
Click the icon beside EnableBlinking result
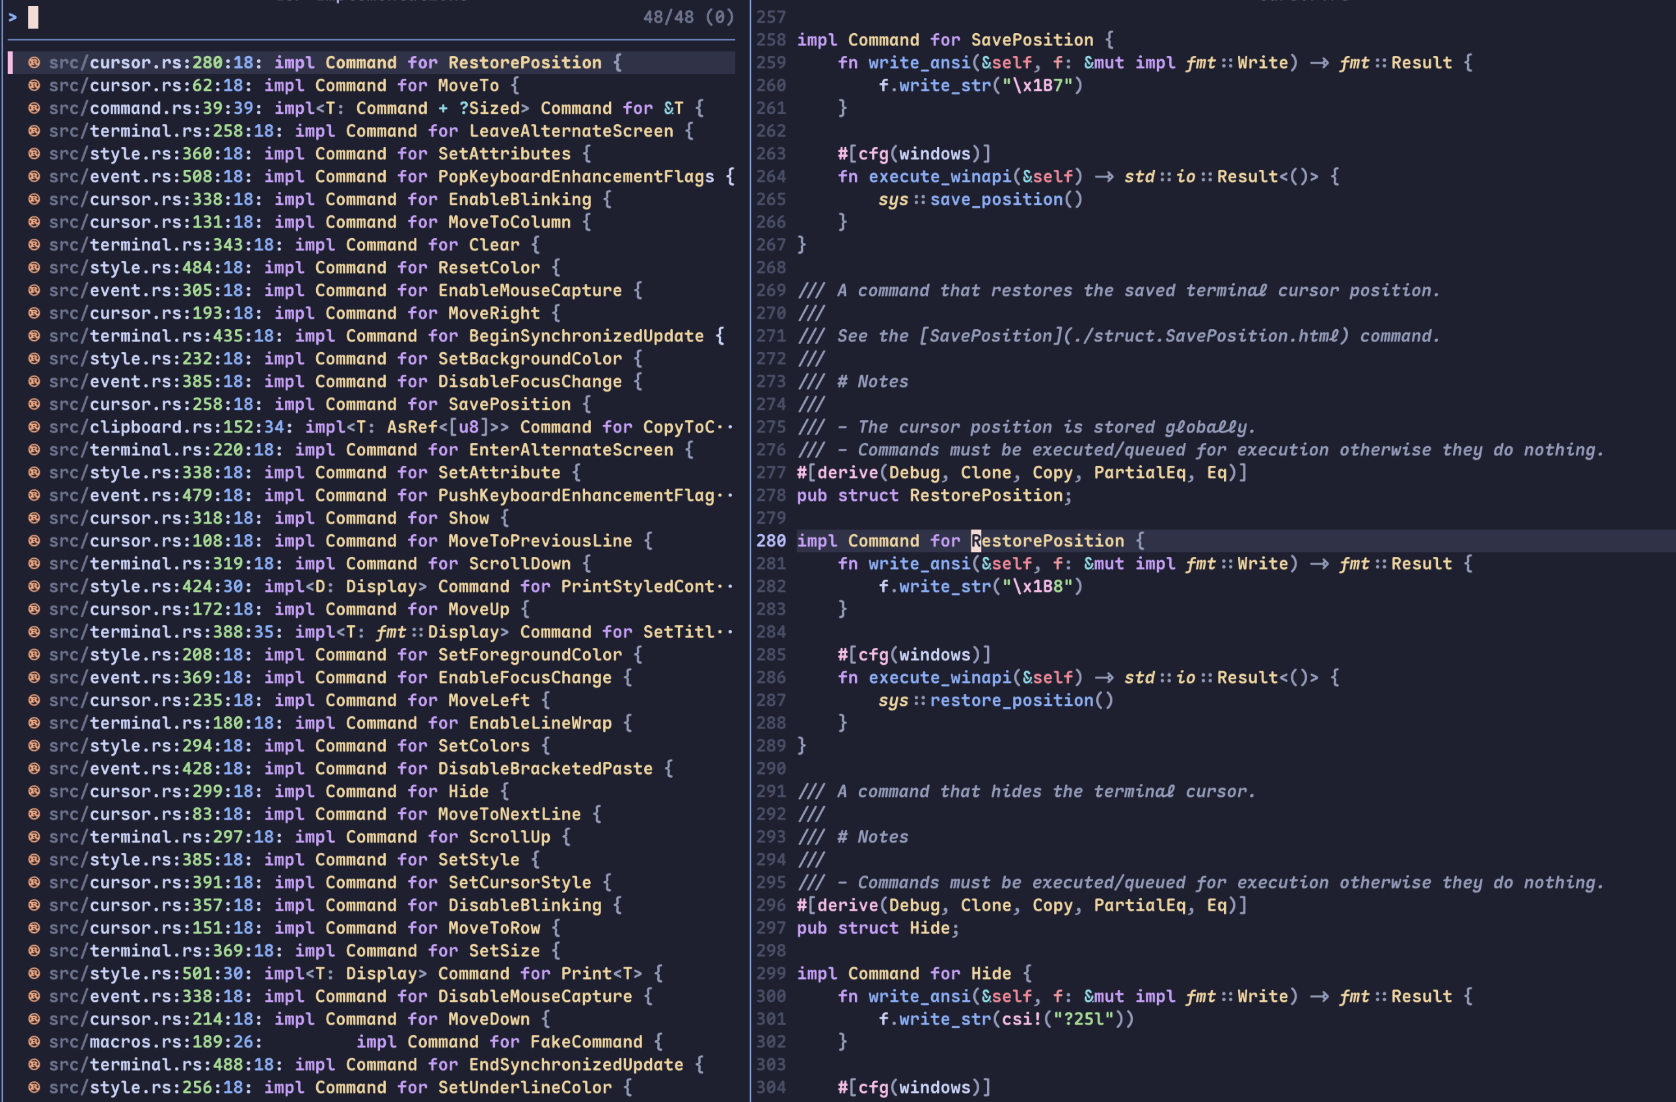[33, 199]
